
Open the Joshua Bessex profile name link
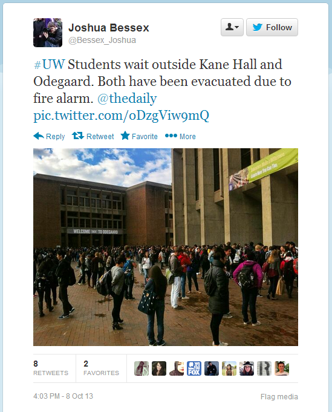(x=108, y=28)
